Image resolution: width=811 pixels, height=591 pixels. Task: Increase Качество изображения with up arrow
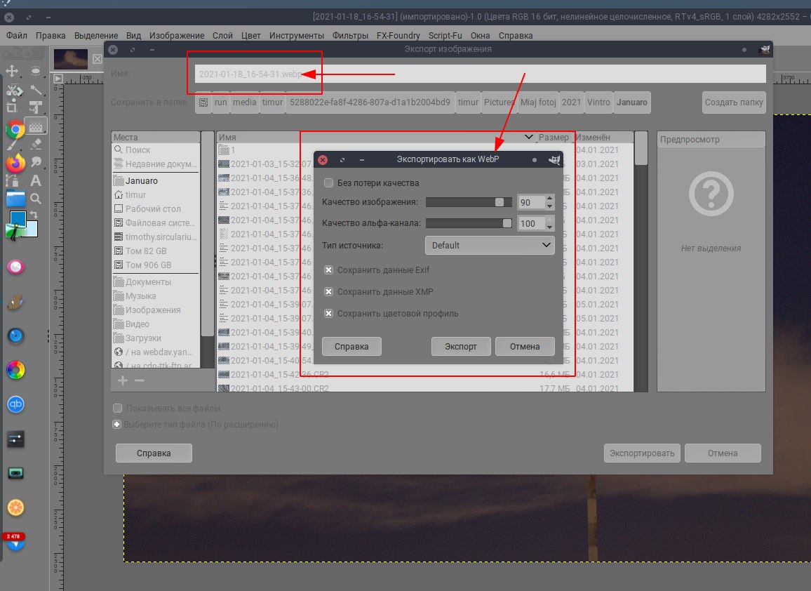550,198
